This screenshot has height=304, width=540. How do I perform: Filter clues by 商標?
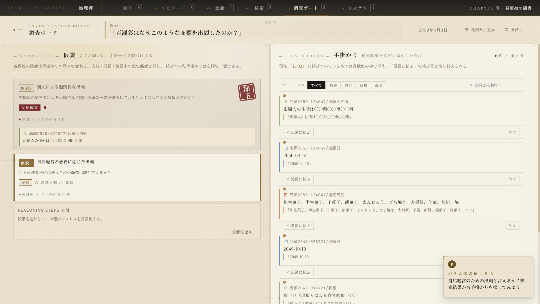coord(364,85)
